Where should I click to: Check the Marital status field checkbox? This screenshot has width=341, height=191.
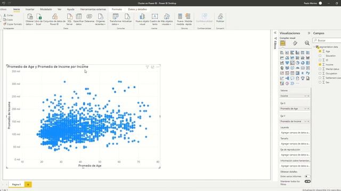pyautogui.click(x=320, y=69)
